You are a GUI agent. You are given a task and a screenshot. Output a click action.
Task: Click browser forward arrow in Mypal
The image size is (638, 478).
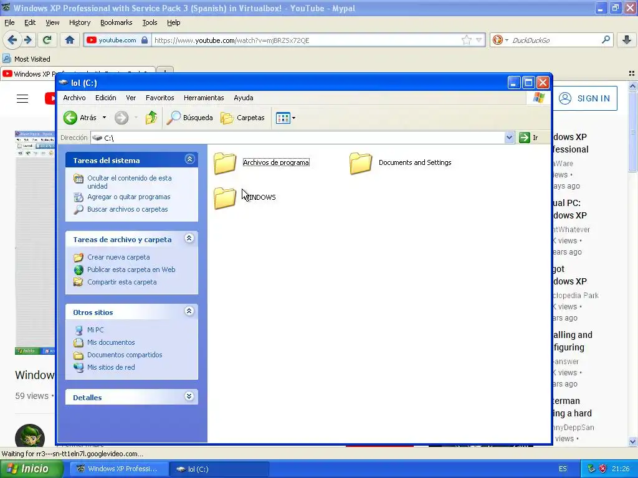(x=27, y=40)
